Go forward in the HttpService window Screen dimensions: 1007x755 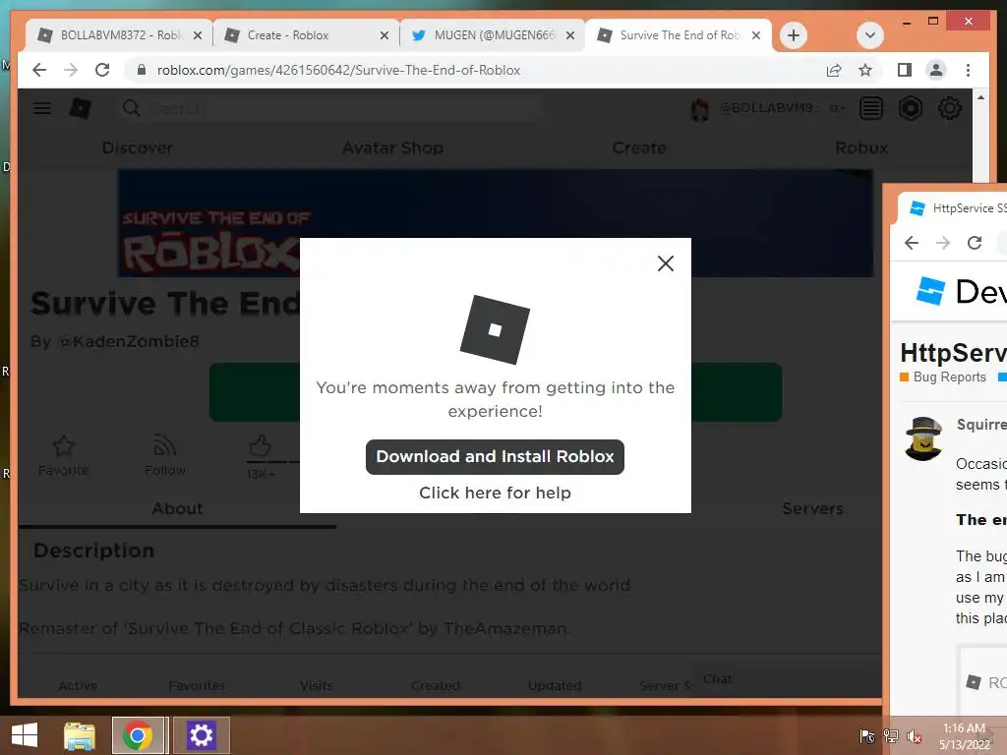pos(943,243)
